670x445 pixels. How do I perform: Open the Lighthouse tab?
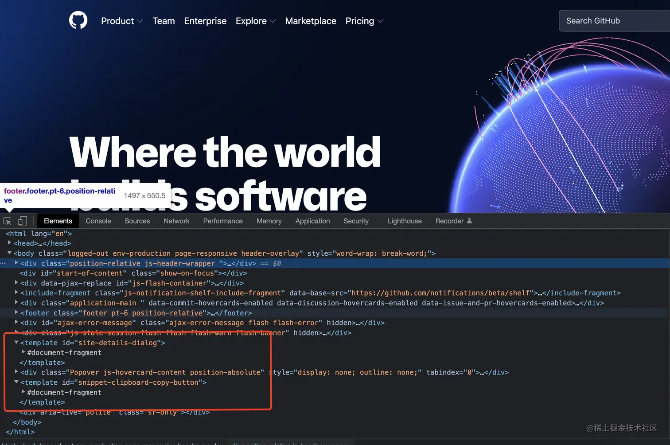coord(405,221)
